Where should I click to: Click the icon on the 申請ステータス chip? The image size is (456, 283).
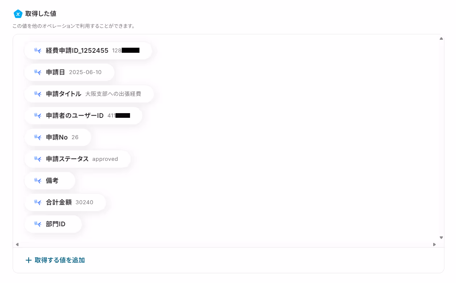click(38, 159)
